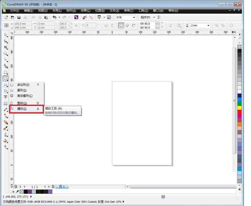Toggle vertical mirror in the property bar
The image size is (251, 206).
point(71,27)
